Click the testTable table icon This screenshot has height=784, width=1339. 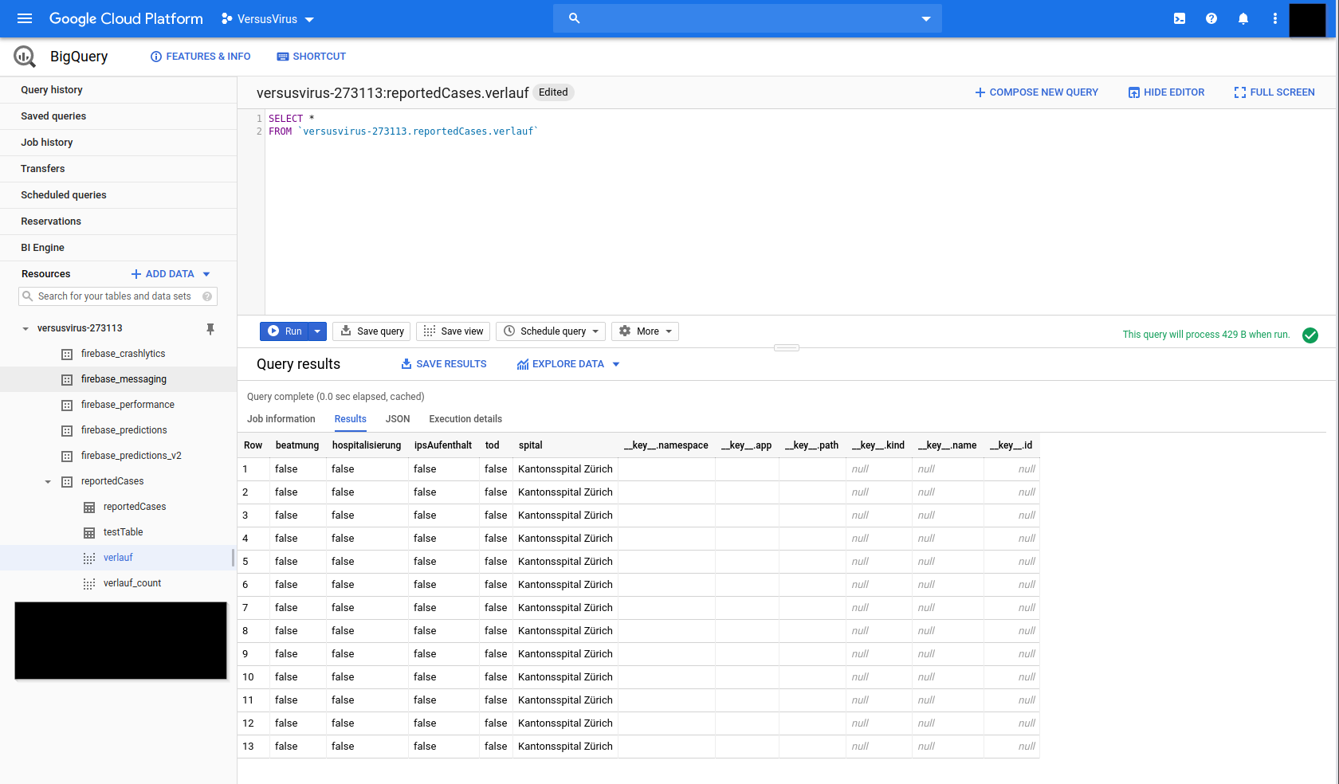[x=89, y=532]
